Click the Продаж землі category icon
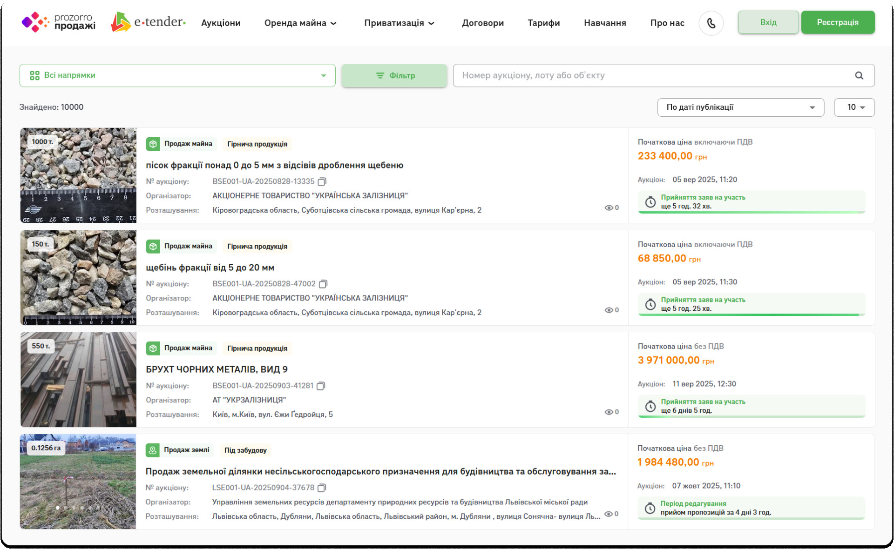 [x=152, y=450]
